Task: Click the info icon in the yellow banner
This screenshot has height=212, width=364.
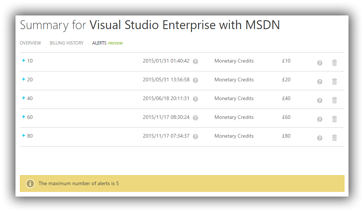Action: pos(30,184)
